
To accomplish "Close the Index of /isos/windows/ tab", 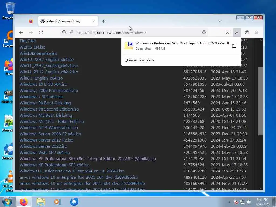I will [94, 21].
